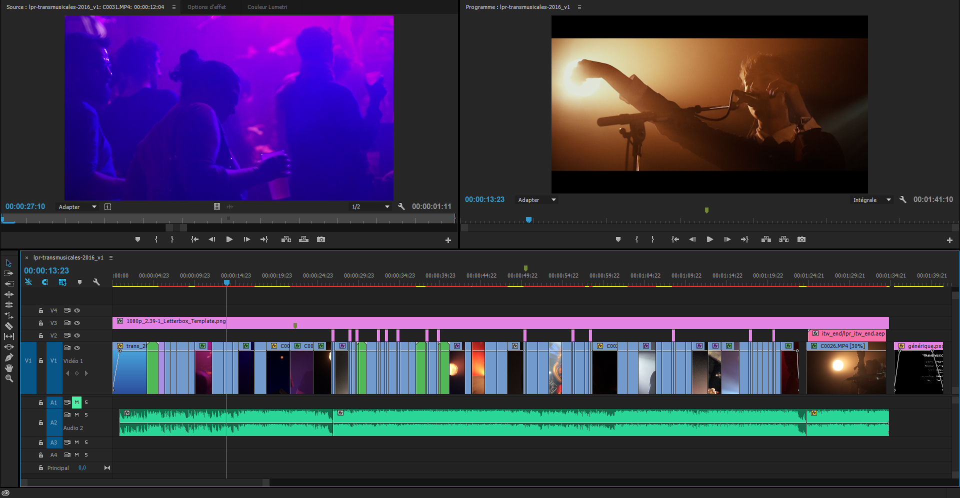Image resolution: width=960 pixels, height=498 pixels.
Task: Pick the Ripple Edit tool
Action: [9, 294]
